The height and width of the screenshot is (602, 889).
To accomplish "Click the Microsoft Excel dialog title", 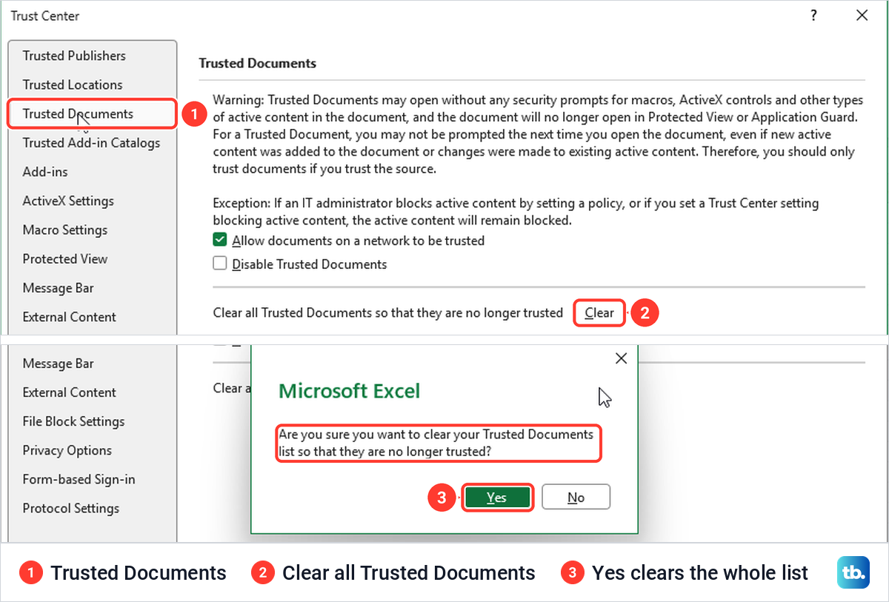I will pos(349,390).
